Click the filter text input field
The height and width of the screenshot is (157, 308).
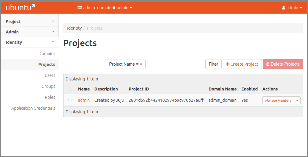coord(175,64)
